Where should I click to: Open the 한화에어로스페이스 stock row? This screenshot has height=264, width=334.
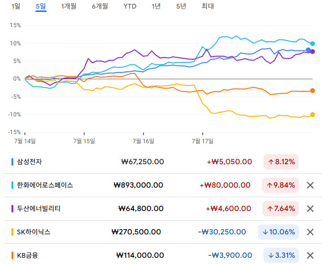point(45,185)
